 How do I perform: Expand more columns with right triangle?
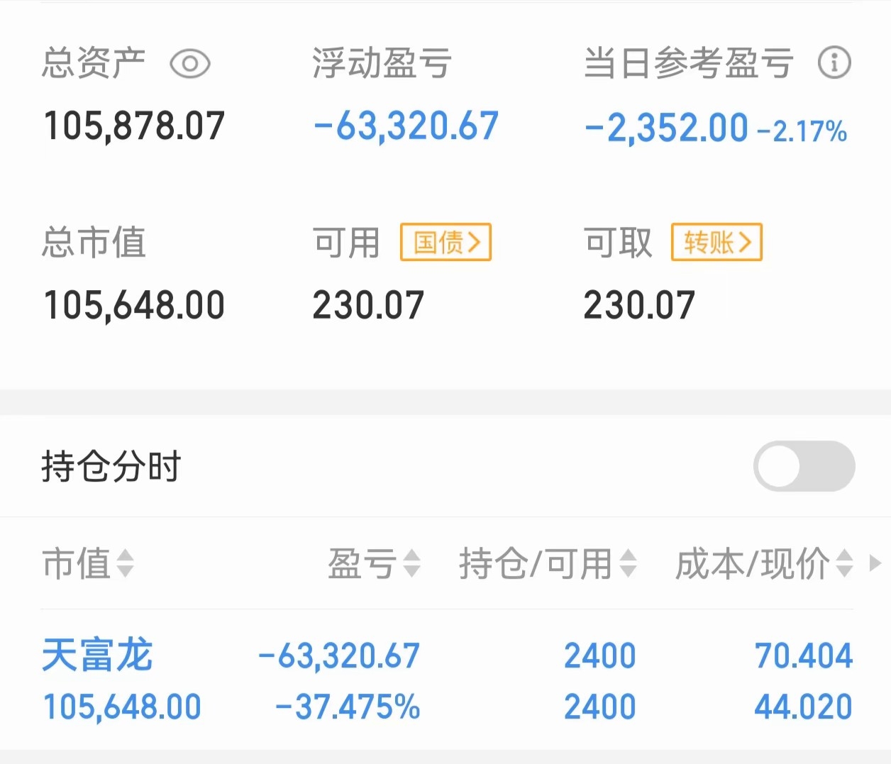875,564
